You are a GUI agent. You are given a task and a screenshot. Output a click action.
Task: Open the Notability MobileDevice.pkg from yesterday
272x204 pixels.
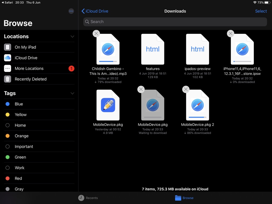pyautogui.click(x=108, y=105)
